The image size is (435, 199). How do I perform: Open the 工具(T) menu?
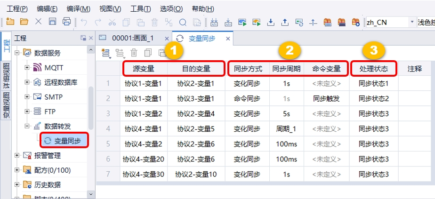140,9
